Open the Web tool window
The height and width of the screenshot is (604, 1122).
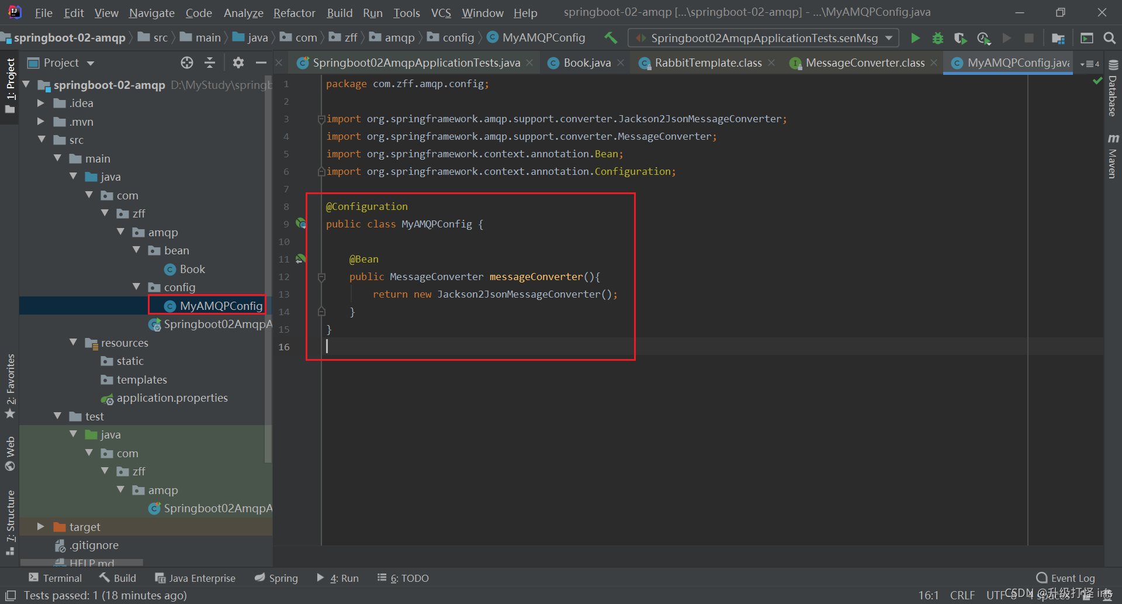coord(10,453)
